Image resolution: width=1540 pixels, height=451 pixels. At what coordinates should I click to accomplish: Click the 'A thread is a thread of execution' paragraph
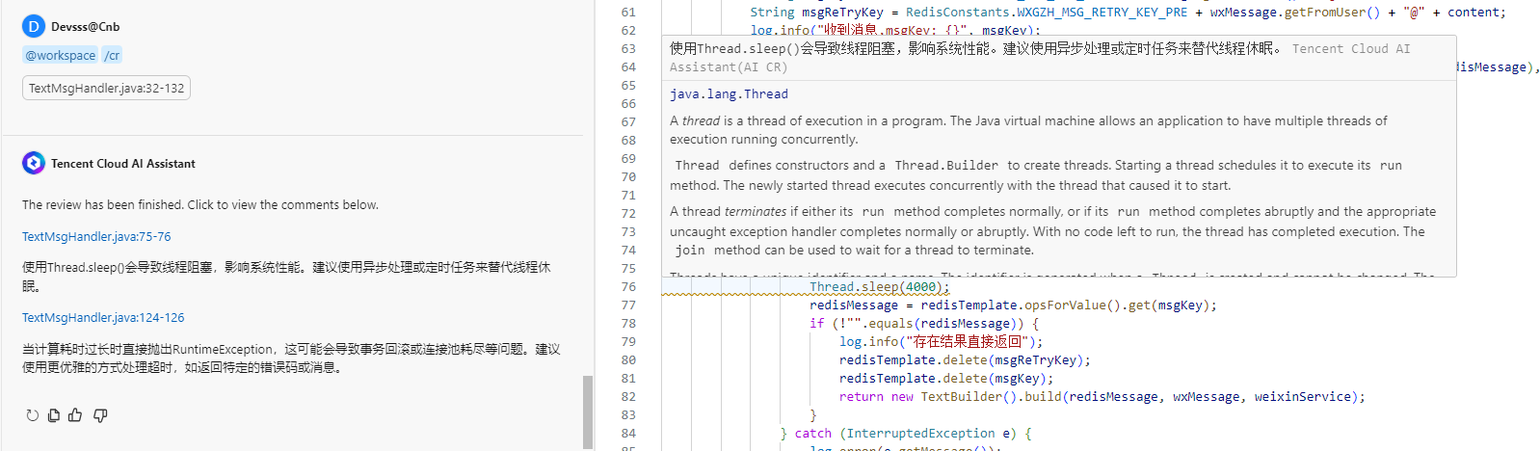[1028, 130]
